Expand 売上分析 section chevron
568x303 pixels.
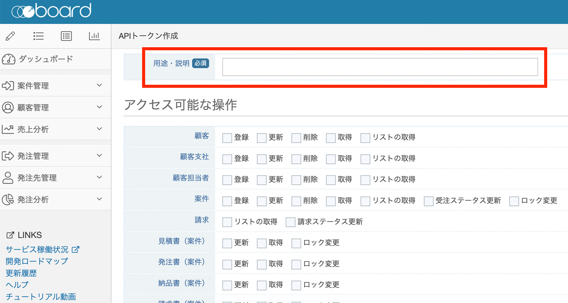(x=99, y=129)
